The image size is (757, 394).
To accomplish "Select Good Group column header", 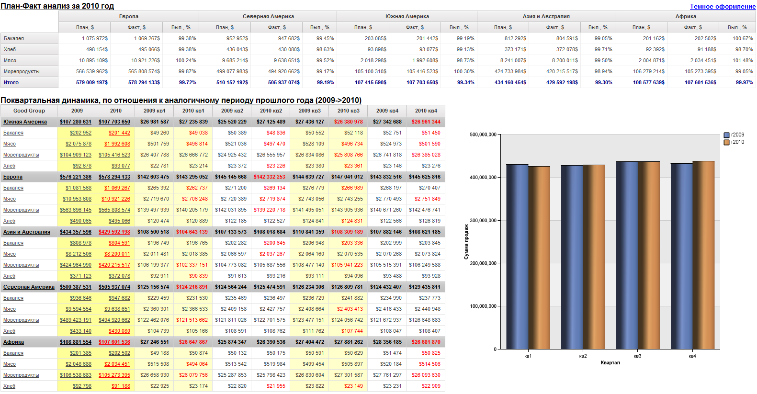I will pos(29,111).
